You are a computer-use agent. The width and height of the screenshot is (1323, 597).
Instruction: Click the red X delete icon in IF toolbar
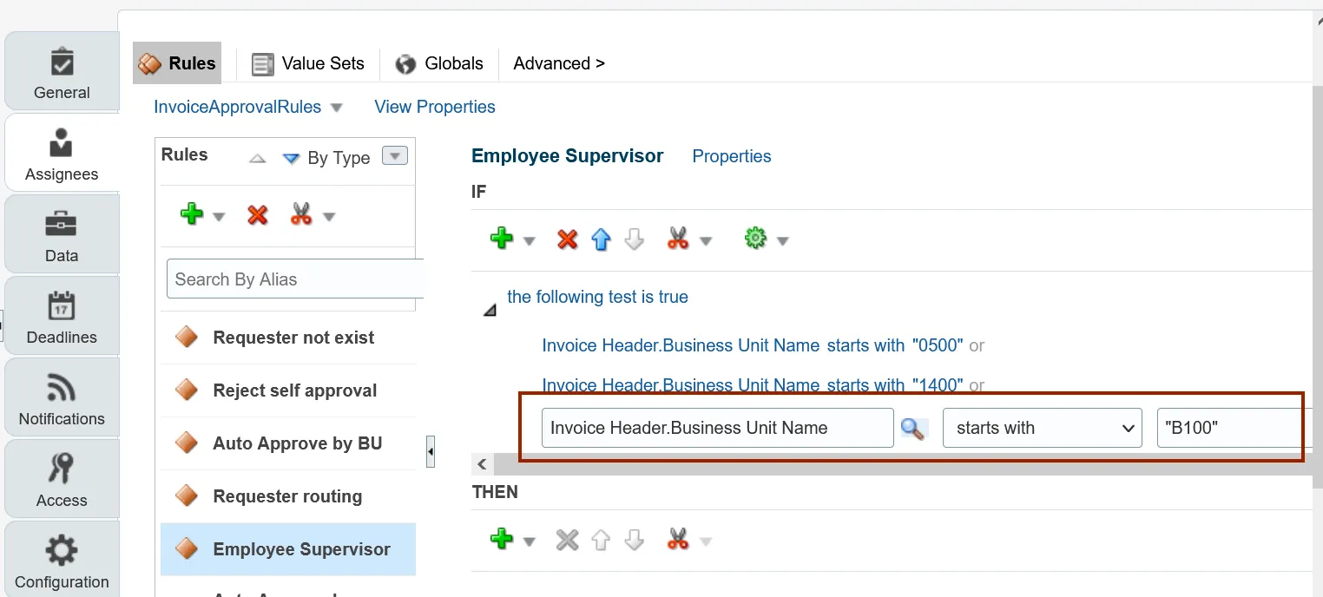point(567,239)
